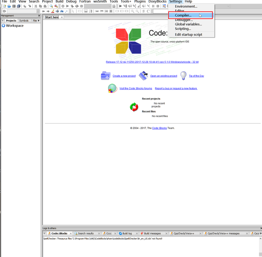
Task: Choose Debugger... from Settings menu
Action: point(184,20)
